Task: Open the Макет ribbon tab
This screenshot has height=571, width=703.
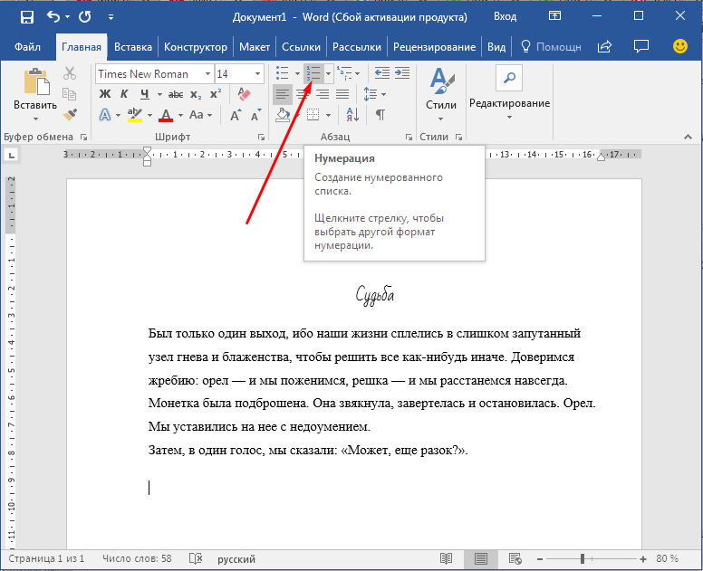Action: (254, 47)
